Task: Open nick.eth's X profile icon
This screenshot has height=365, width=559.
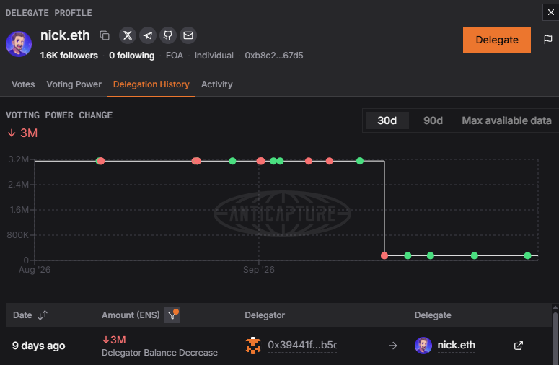Action: point(128,35)
